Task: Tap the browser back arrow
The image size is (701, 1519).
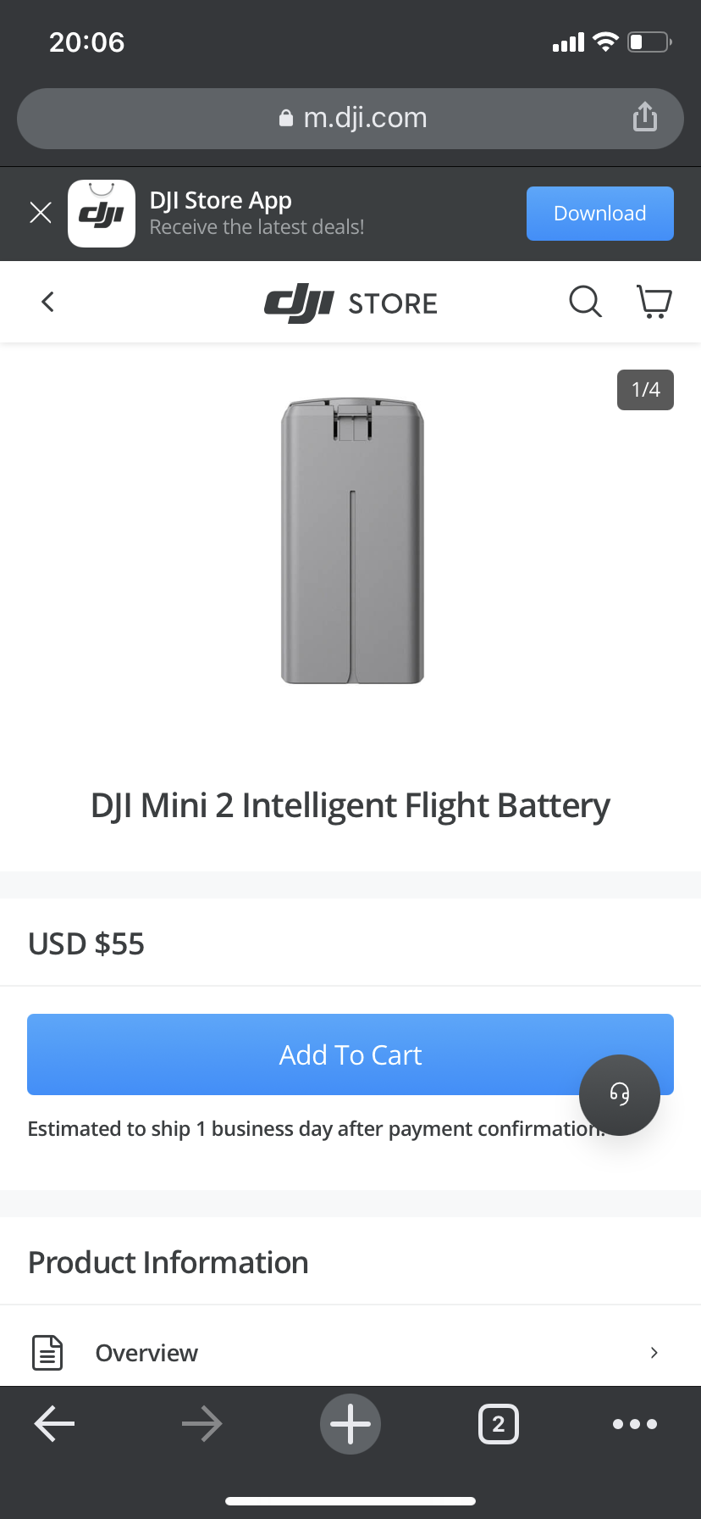Action: [54, 1424]
